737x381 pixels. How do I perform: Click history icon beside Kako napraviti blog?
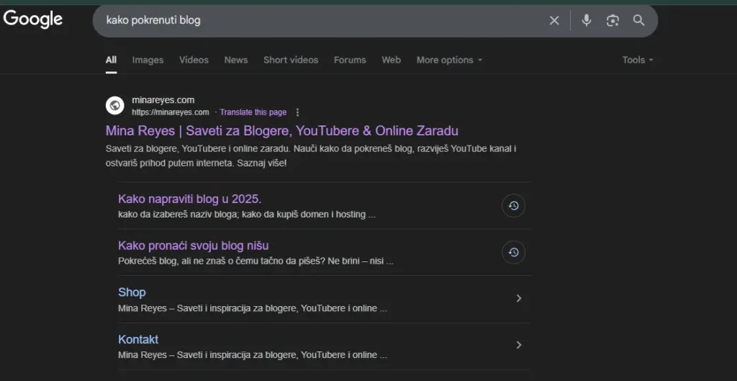pyautogui.click(x=513, y=206)
